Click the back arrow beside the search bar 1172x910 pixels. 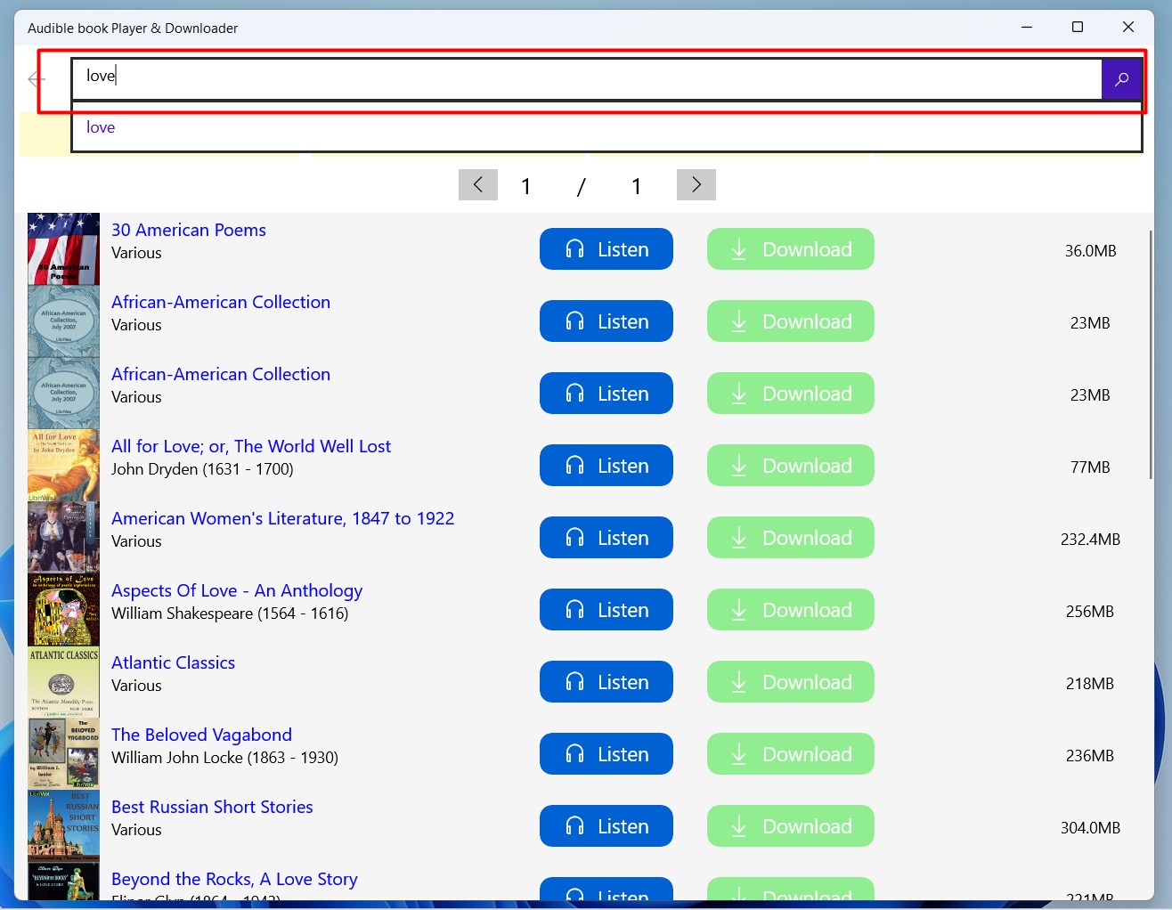point(35,79)
